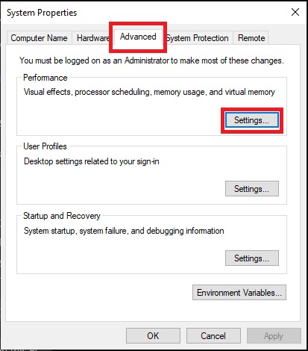Close the System Properties window

coord(295,12)
